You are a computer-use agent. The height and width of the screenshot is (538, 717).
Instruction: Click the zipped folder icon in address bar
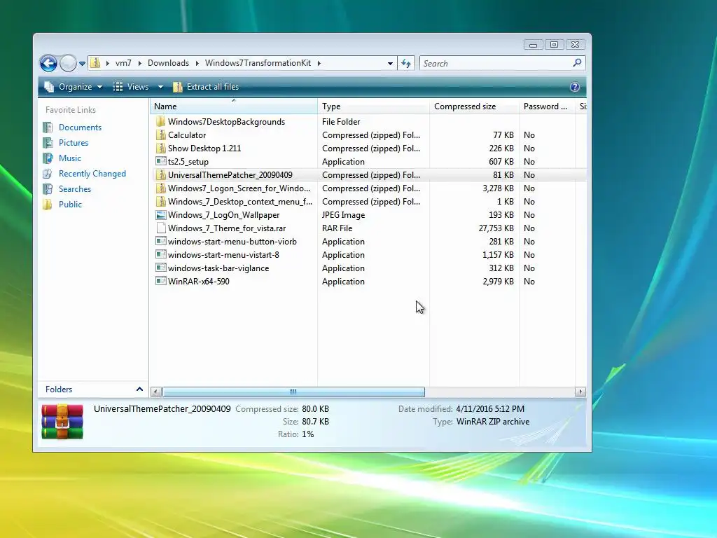point(95,63)
